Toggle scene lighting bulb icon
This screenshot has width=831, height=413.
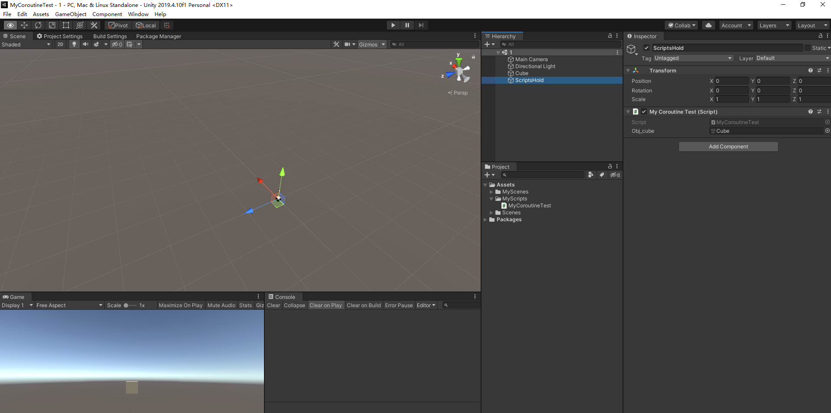click(74, 44)
